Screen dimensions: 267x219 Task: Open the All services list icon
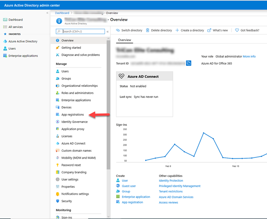point(5,27)
